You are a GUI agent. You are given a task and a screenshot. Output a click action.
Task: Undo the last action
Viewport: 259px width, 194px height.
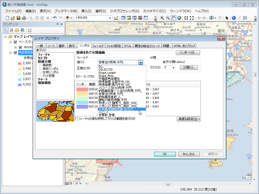coord(55,18)
